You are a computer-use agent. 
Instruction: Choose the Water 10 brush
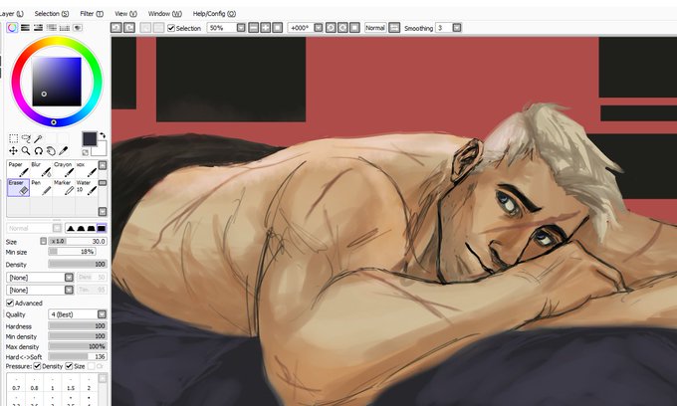click(86, 188)
